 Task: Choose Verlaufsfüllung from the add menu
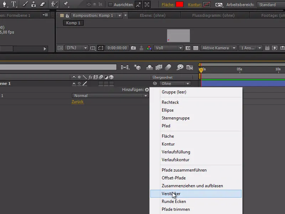click(196, 152)
